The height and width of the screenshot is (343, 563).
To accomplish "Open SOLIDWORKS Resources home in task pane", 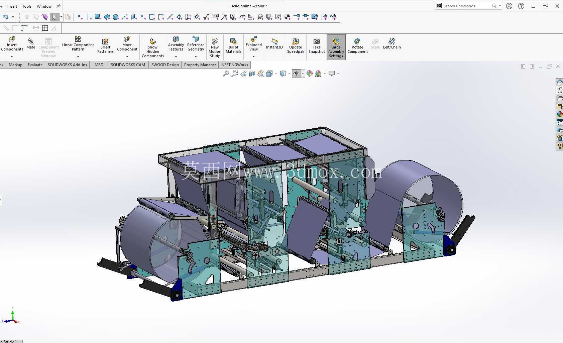I will pos(559,82).
